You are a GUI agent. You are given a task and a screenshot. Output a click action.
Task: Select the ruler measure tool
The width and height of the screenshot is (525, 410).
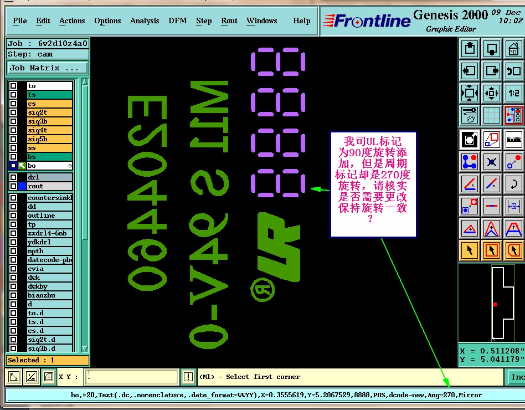pyautogui.click(x=513, y=140)
